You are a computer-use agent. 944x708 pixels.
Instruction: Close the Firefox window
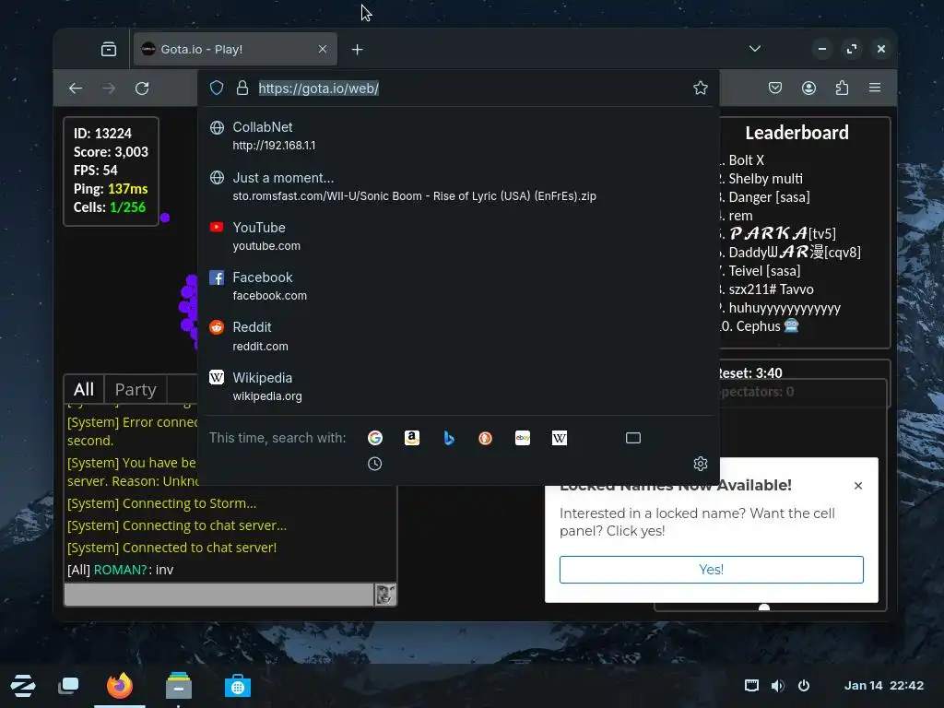click(x=880, y=49)
